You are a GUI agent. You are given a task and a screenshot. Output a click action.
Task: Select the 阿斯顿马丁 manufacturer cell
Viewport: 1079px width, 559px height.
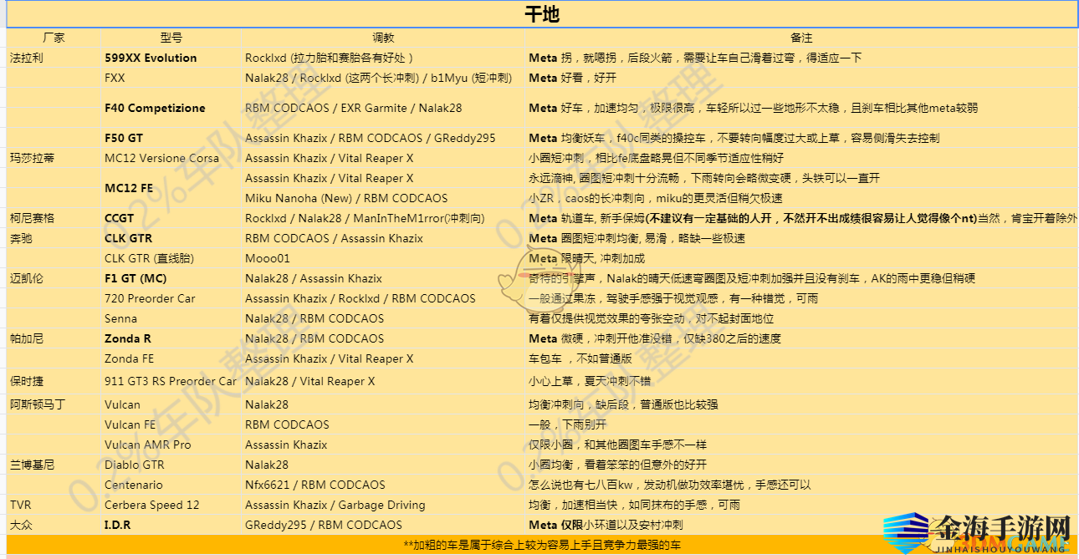[54, 404]
